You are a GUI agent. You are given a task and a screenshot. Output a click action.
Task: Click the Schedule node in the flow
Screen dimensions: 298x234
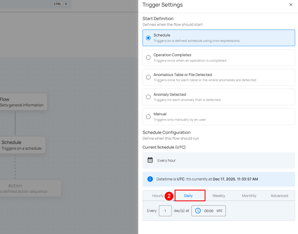click(x=22, y=145)
